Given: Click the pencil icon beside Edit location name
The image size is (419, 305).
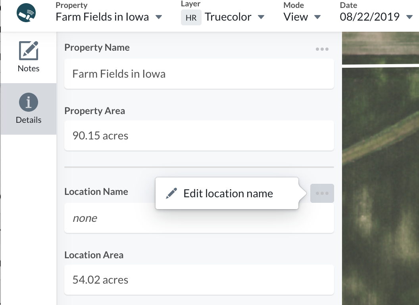Looking at the screenshot, I should 171,193.
